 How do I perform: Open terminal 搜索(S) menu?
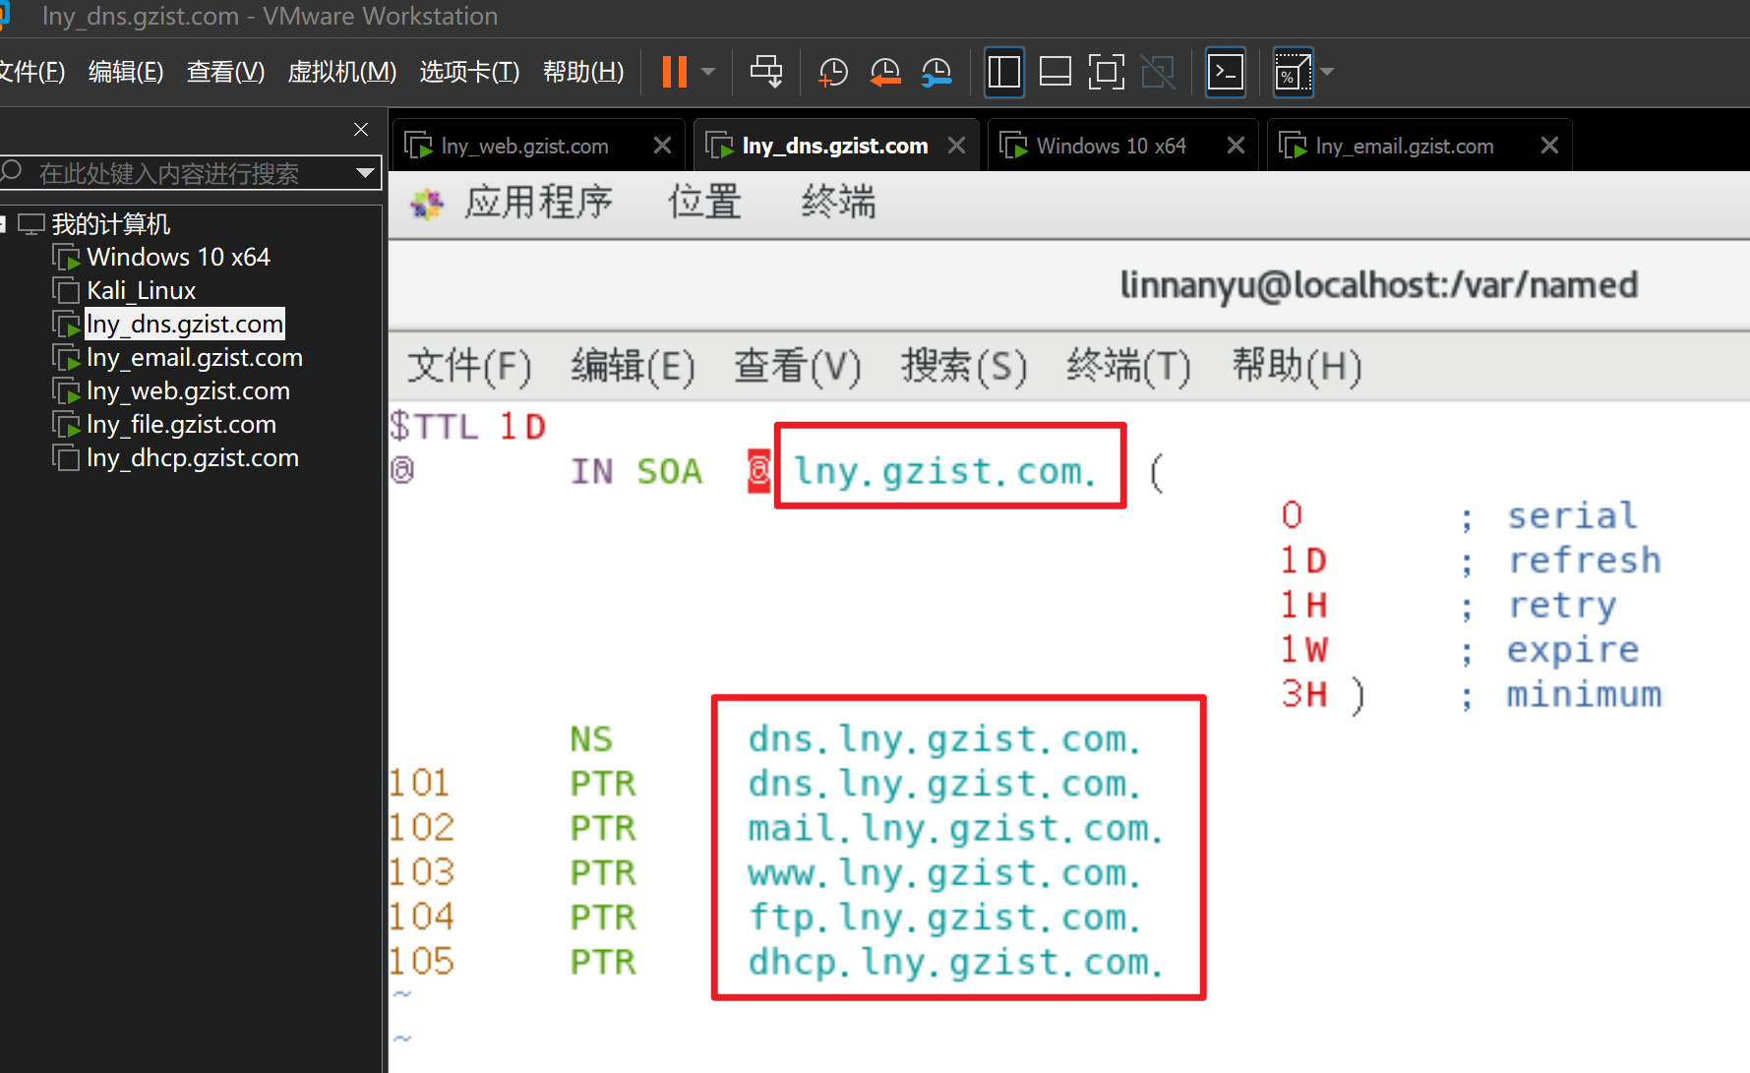[x=964, y=366]
